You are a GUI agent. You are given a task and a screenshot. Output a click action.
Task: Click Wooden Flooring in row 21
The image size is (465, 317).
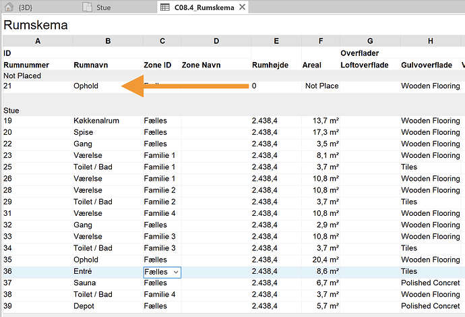tap(431, 86)
